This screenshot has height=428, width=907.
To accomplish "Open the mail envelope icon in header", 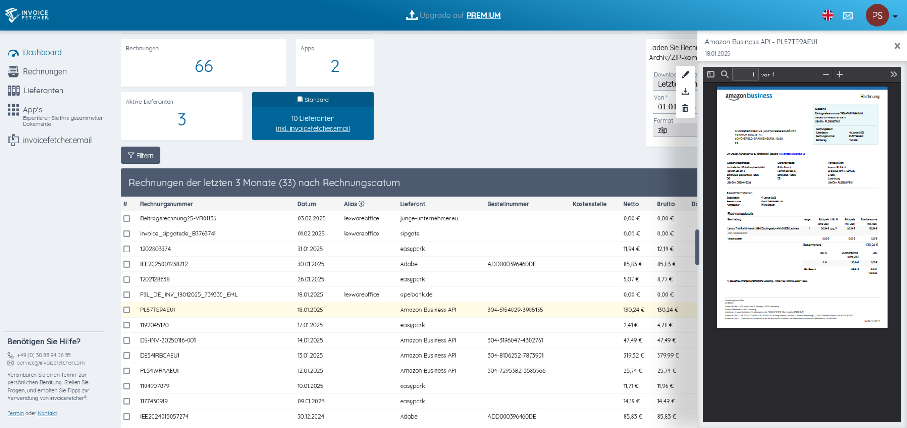I will point(848,16).
